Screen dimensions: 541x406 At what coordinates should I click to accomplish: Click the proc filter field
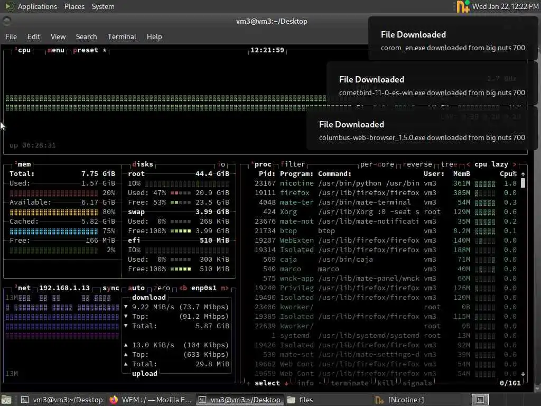click(293, 164)
